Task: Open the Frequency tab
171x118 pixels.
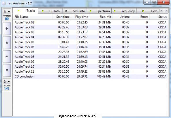Action: tap(124, 11)
